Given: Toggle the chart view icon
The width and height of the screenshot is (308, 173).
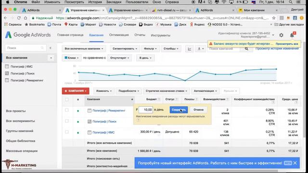Looking at the screenshot, I should (x=189, y=49).
